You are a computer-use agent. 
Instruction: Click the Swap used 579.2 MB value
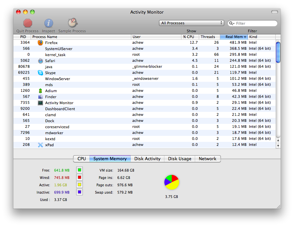point(125,192)
